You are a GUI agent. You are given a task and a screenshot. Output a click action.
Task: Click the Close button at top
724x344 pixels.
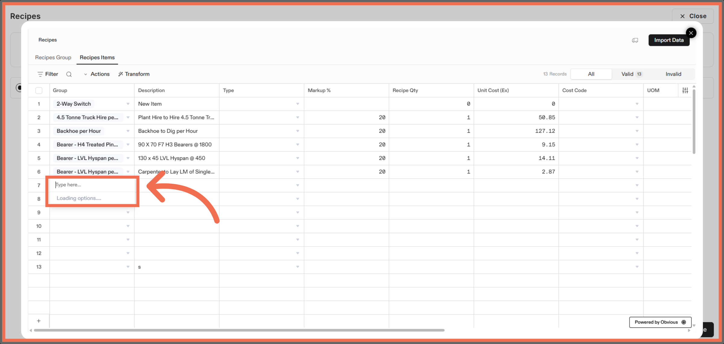pos(693,16)
